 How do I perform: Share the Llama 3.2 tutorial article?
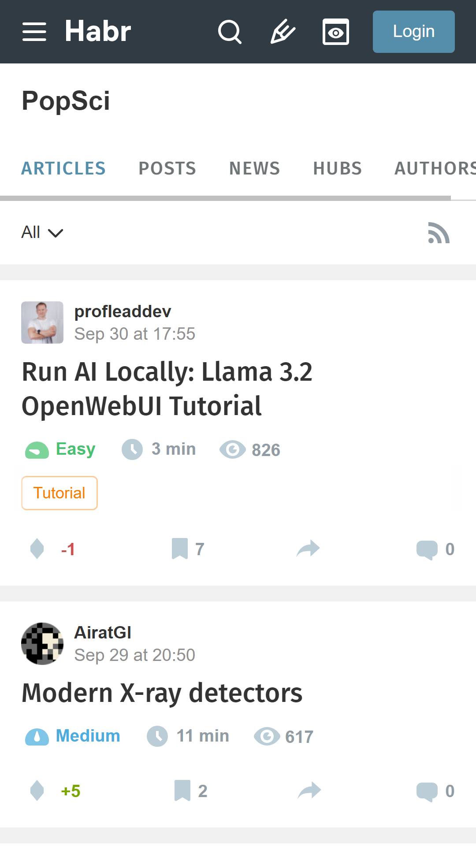(308, 549)
